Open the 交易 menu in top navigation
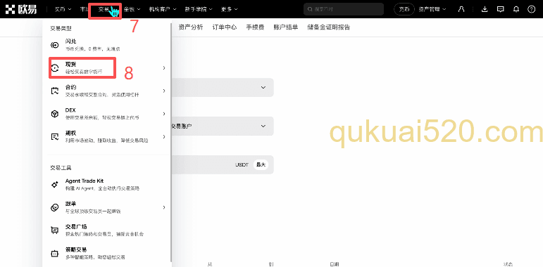The image size is (543, 267). coord(105,9)
